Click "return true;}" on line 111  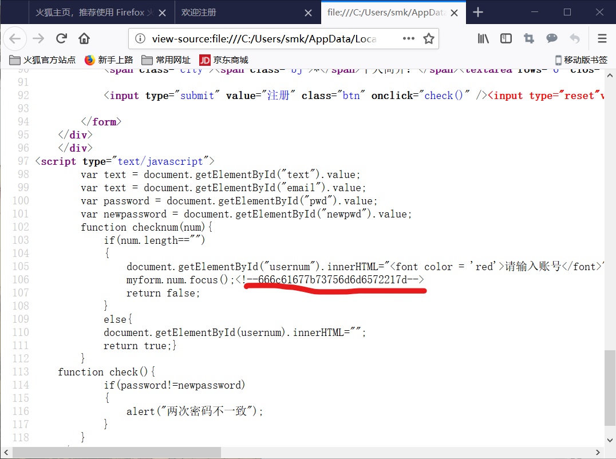coord(140,346)
